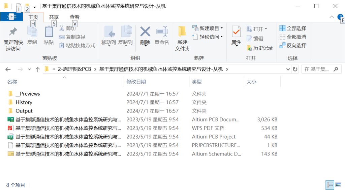Click current folder breadcrumb ending 从机
This screenshot has height=190, width=345.
coord(161,69)
